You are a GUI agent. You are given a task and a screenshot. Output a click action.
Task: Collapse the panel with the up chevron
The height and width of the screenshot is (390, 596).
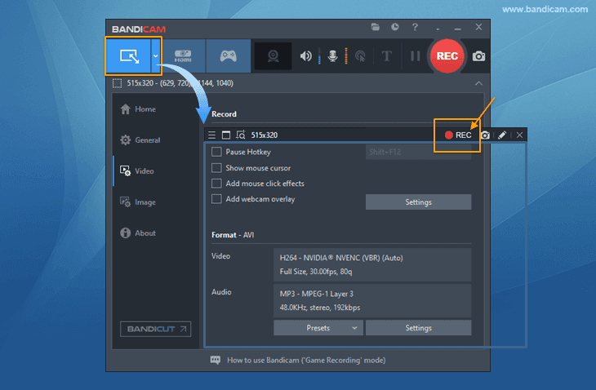tap(478, 83)
